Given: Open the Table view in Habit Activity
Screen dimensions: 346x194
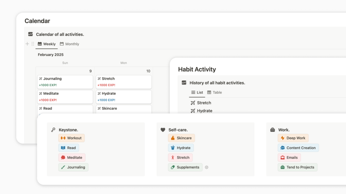Looking at the screenshot, I should 214,92.
